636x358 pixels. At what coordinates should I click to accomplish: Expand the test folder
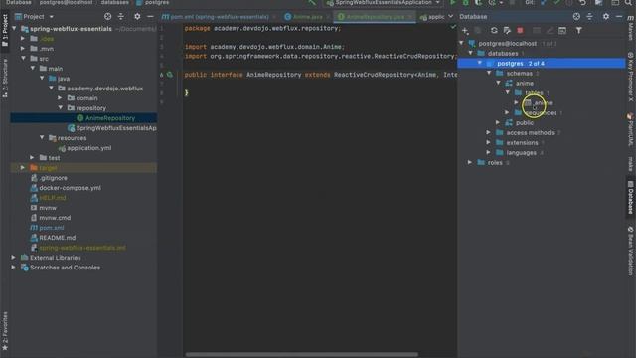pos(32,158)
